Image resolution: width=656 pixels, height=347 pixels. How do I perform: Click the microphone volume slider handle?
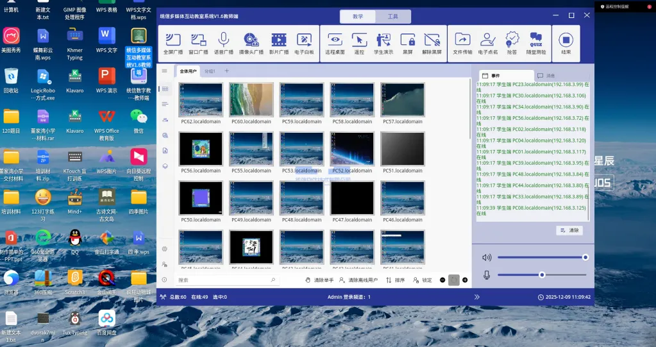click(x=542, y=275)
